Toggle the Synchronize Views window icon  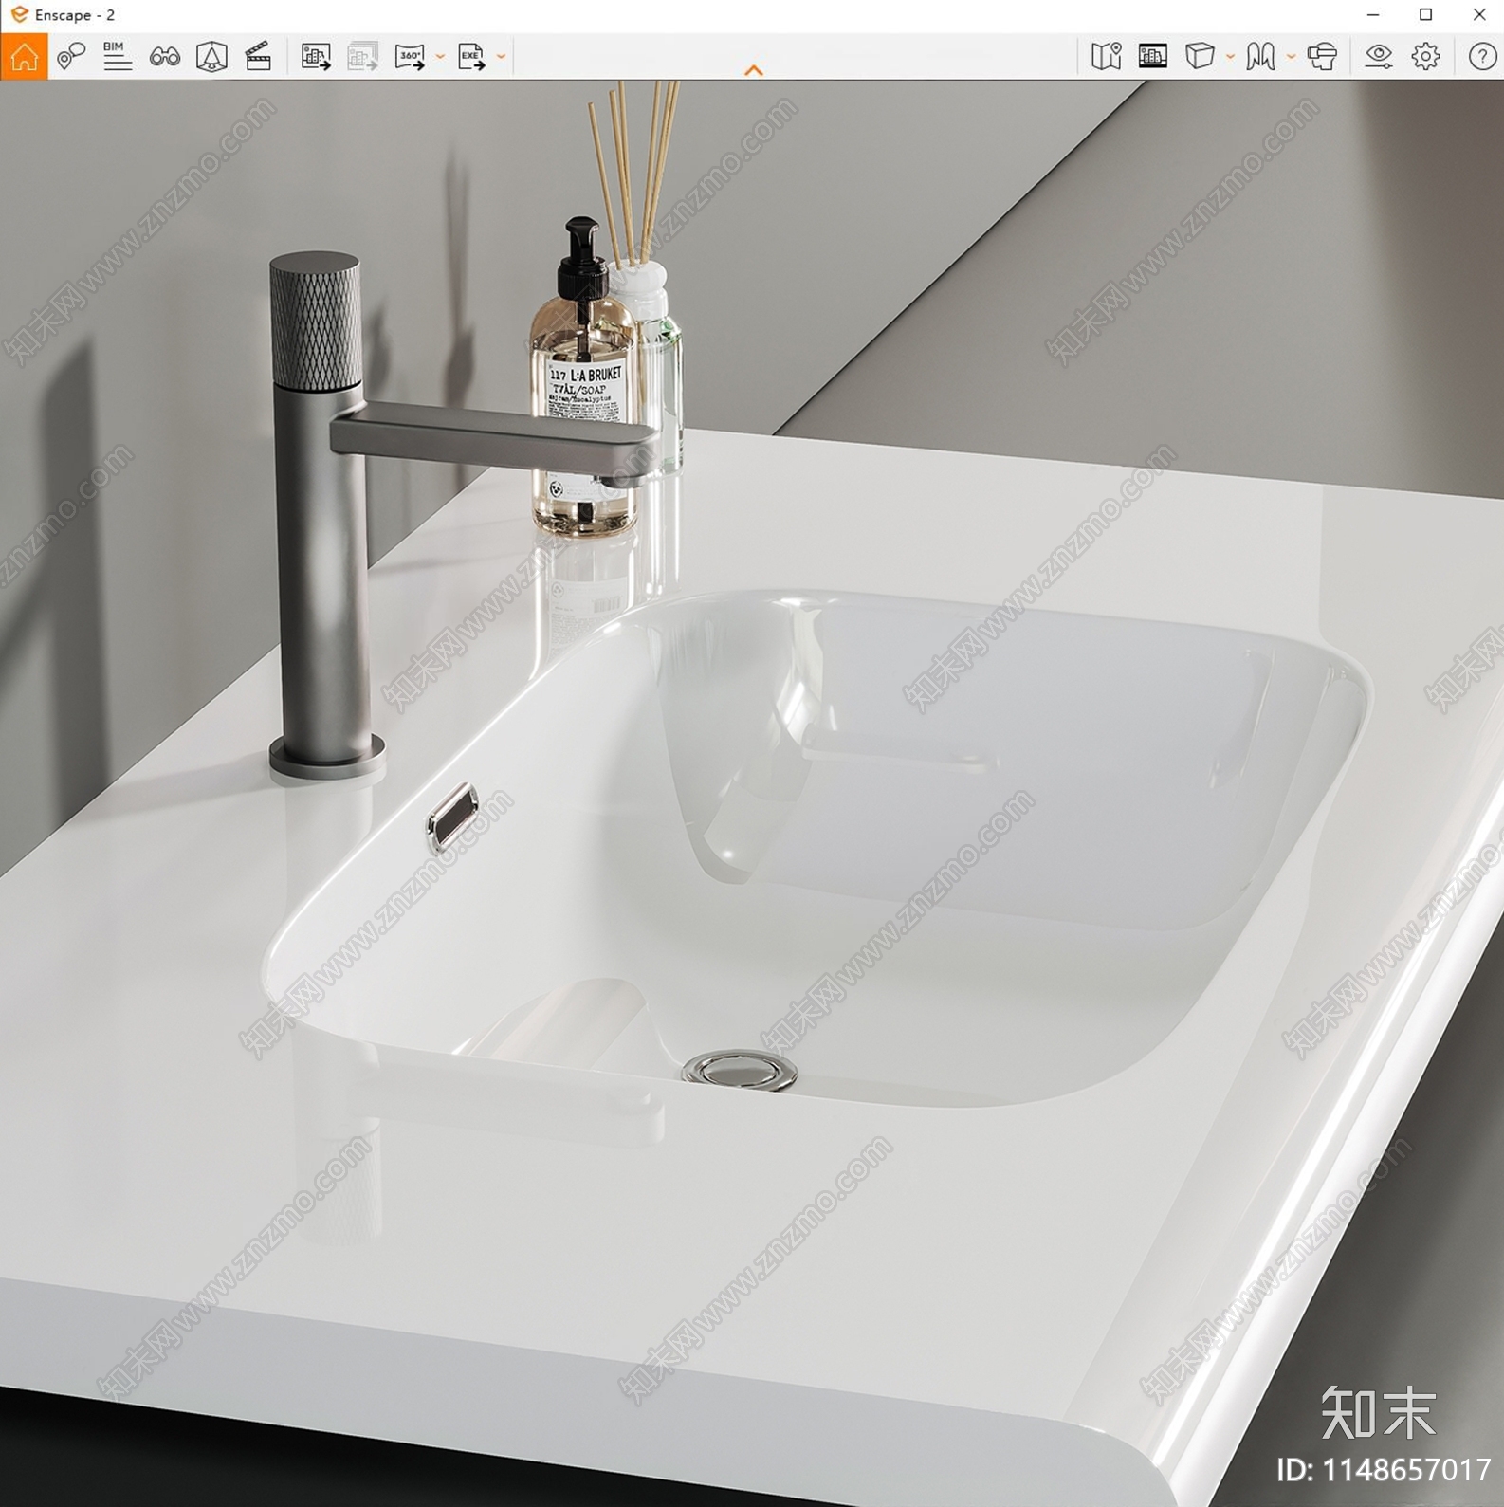pyautogui.click(x=1153, y=57)
